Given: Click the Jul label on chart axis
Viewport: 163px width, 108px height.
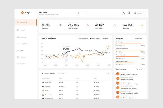Looking at the screenshot, I should [x=45, y=65].
